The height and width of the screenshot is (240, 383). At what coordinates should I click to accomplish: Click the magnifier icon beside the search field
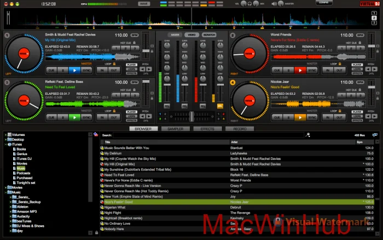coord(307,135)
